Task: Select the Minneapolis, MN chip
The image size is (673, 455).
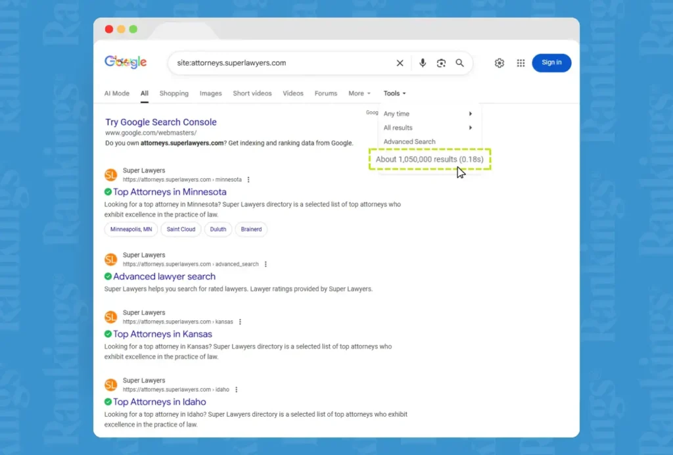Action: [131, 229]
